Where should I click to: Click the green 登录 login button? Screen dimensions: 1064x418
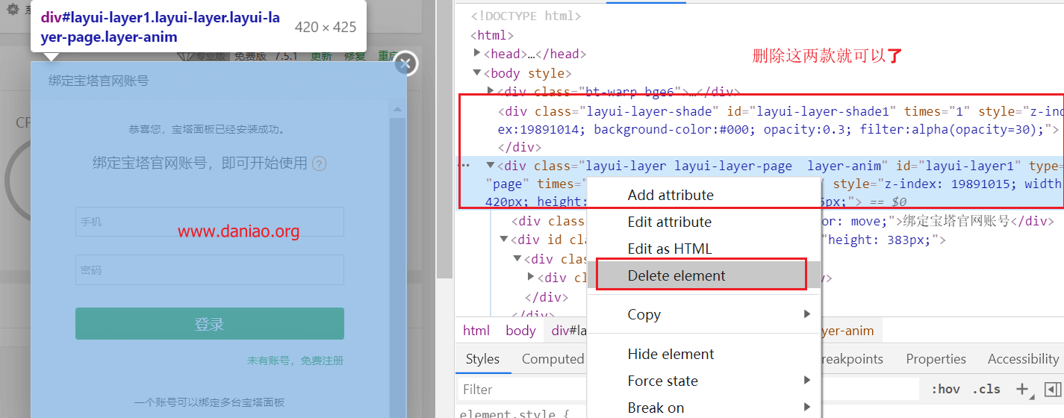[209, 324]
